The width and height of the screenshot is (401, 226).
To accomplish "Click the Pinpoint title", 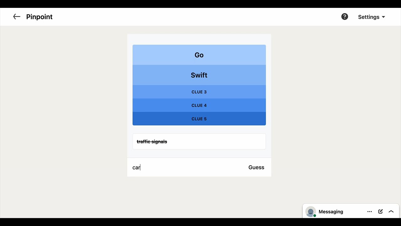I will pyautogui.click(x=39, y=17).
